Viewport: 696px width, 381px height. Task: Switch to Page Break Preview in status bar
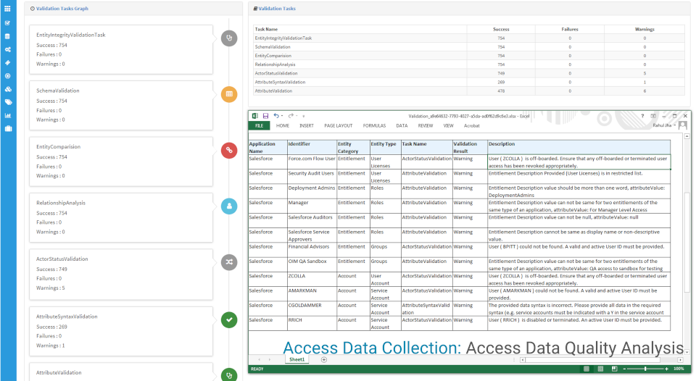[614, 369]
